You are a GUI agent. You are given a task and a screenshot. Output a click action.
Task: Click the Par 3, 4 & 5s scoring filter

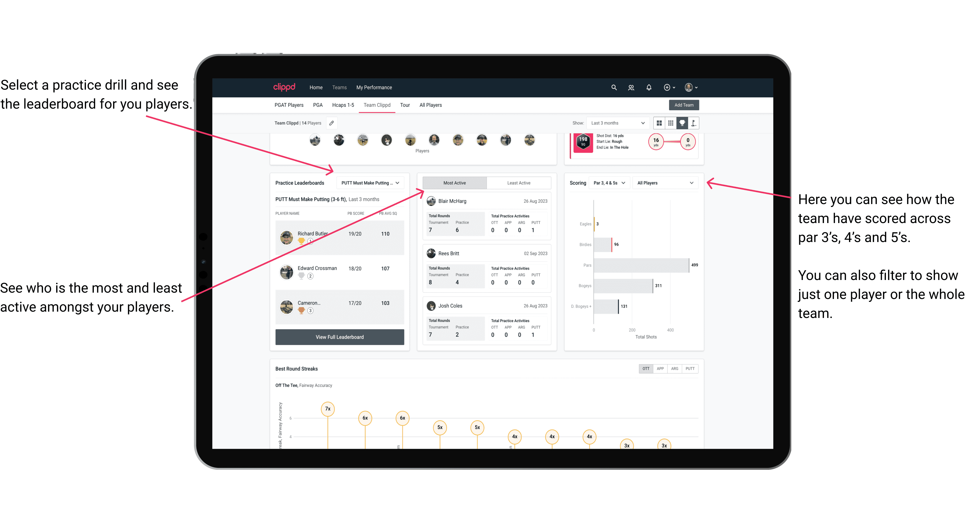click(x=610, y=183)
